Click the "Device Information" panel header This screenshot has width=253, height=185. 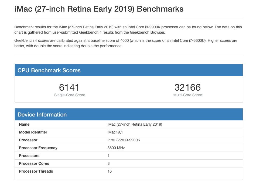[x=129, y=114]
